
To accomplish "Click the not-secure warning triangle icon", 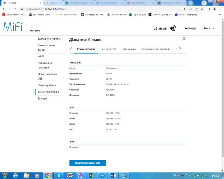I will pyautogui.click(x=22, y=9).
